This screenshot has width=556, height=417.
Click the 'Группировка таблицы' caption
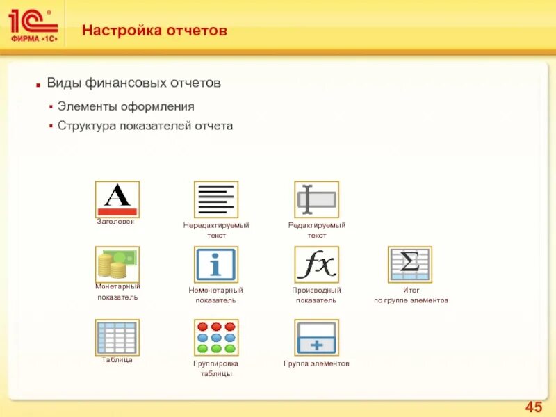pos(216,368)
